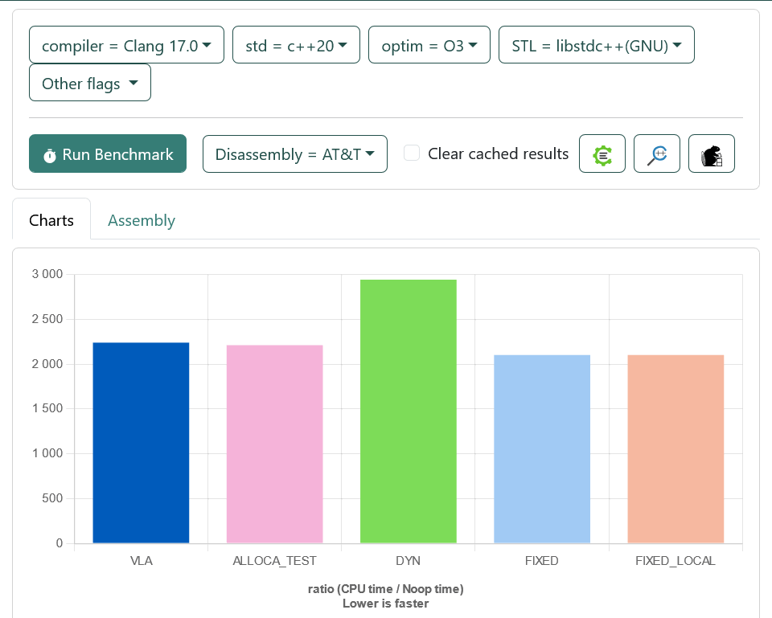Click the salmon FIXED_LOCAL bar
Screen dimensions: 772x618
675,448
